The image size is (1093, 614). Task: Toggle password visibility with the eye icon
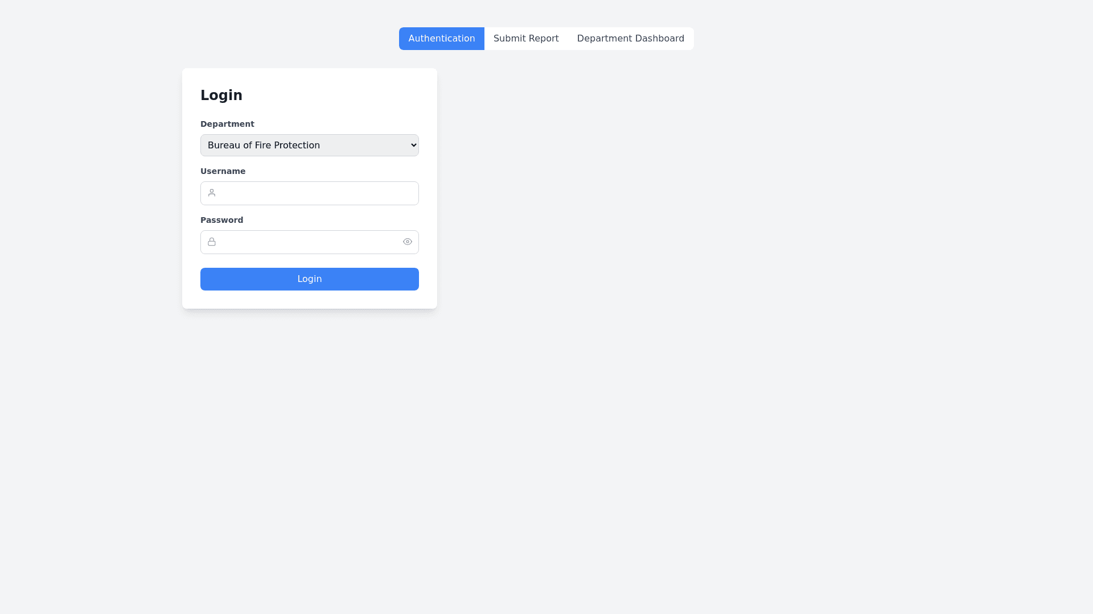click(408, 242)
